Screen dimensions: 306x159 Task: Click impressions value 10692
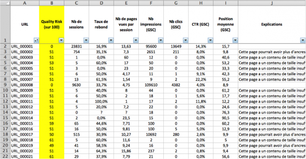pos(151,135)
